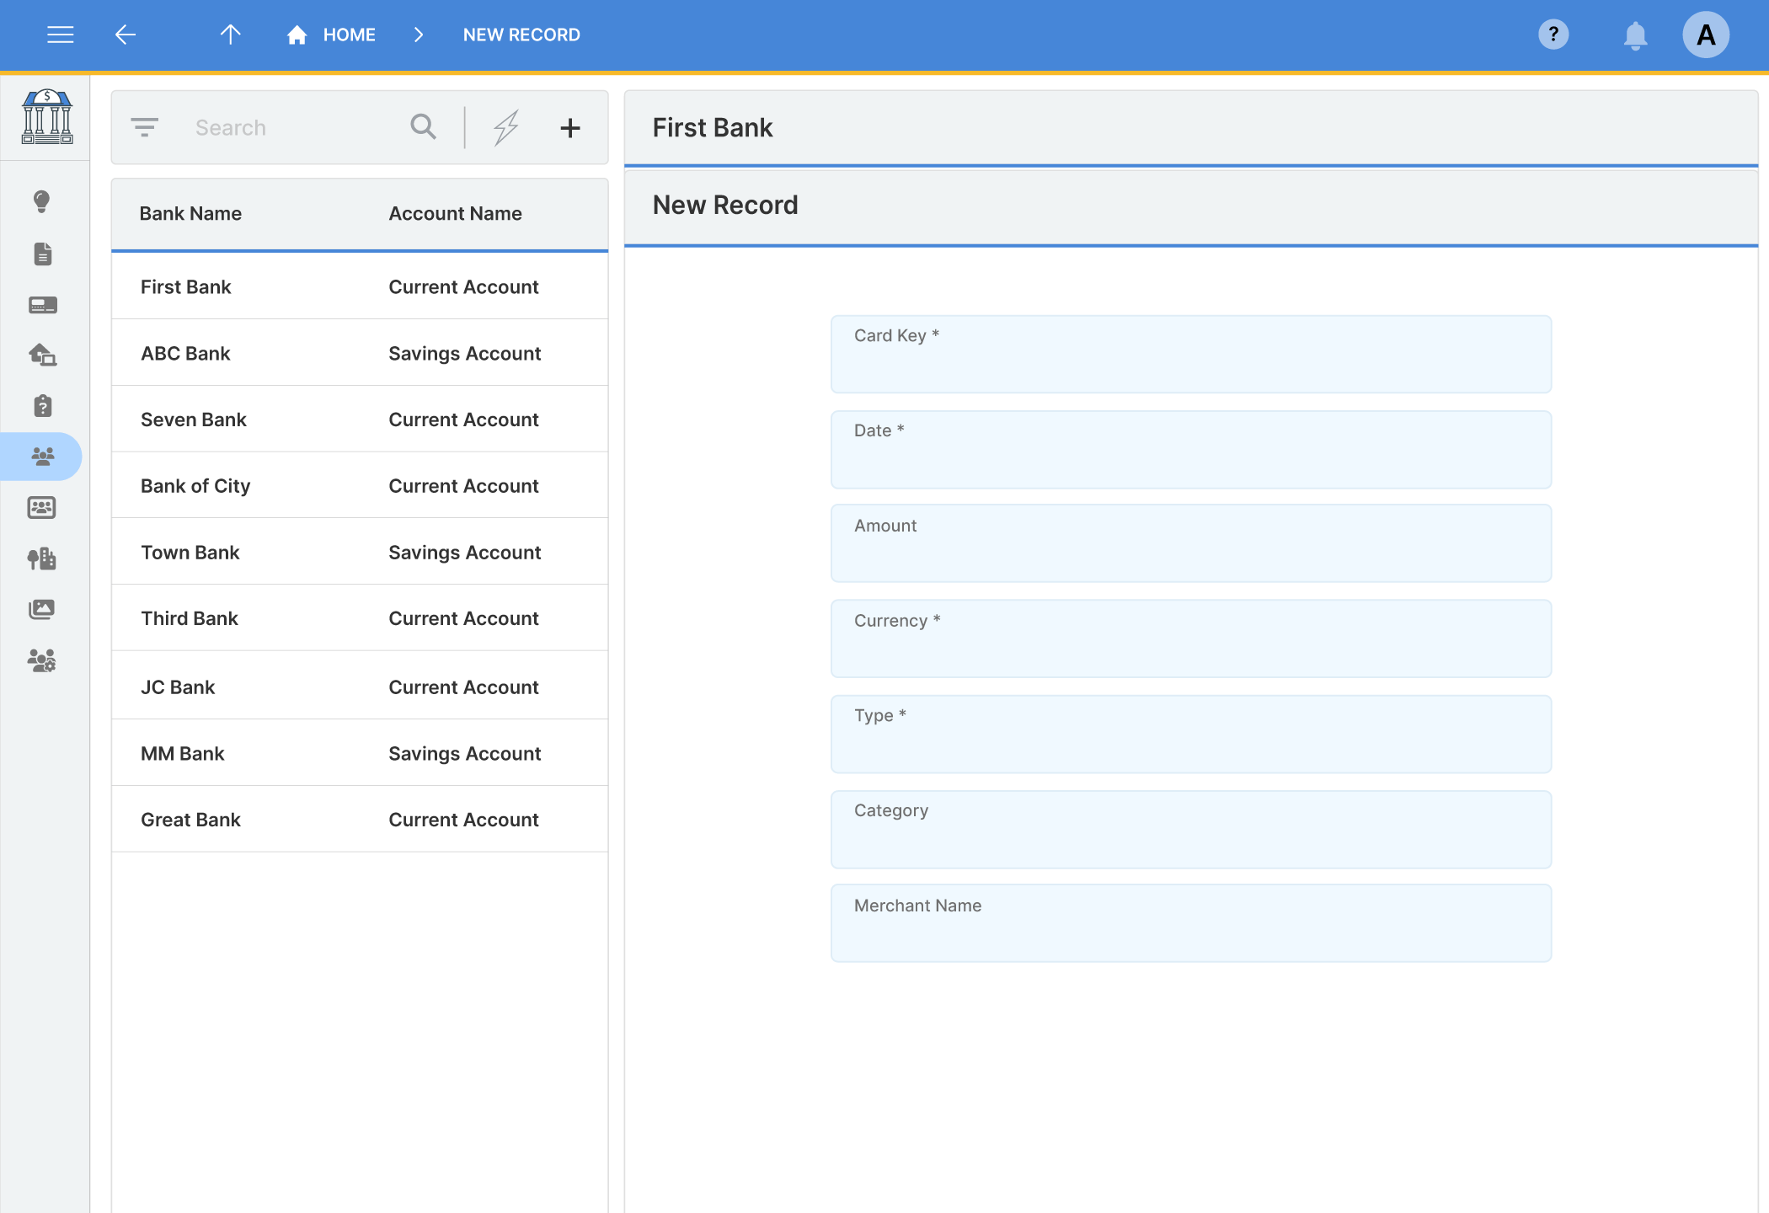This screenshot has width=1769, height=1213.
Task: Sort by Account Name column header
Action: 455,213
